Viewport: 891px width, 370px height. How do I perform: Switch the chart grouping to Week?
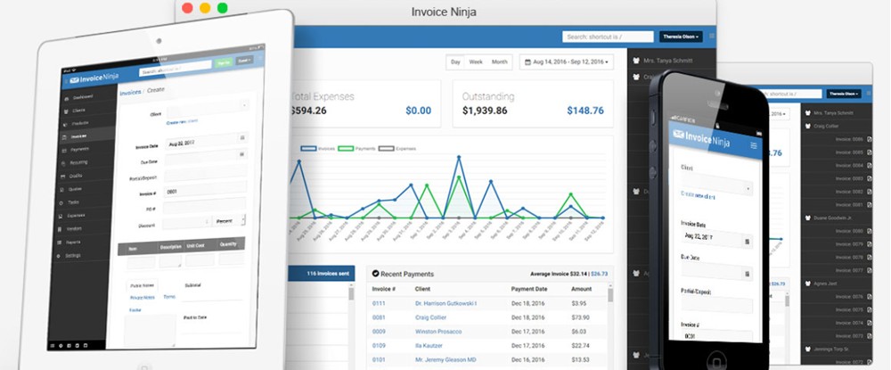(476, 62)
